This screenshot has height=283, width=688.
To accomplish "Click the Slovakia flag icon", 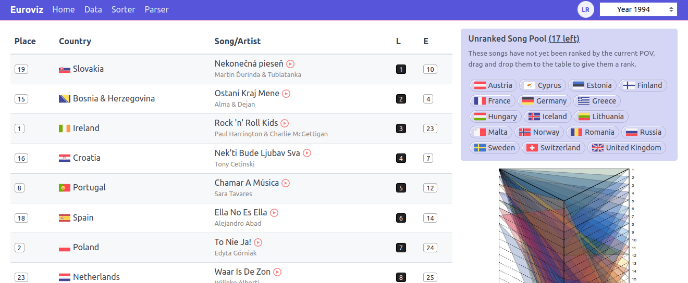I will click(65, 69).
